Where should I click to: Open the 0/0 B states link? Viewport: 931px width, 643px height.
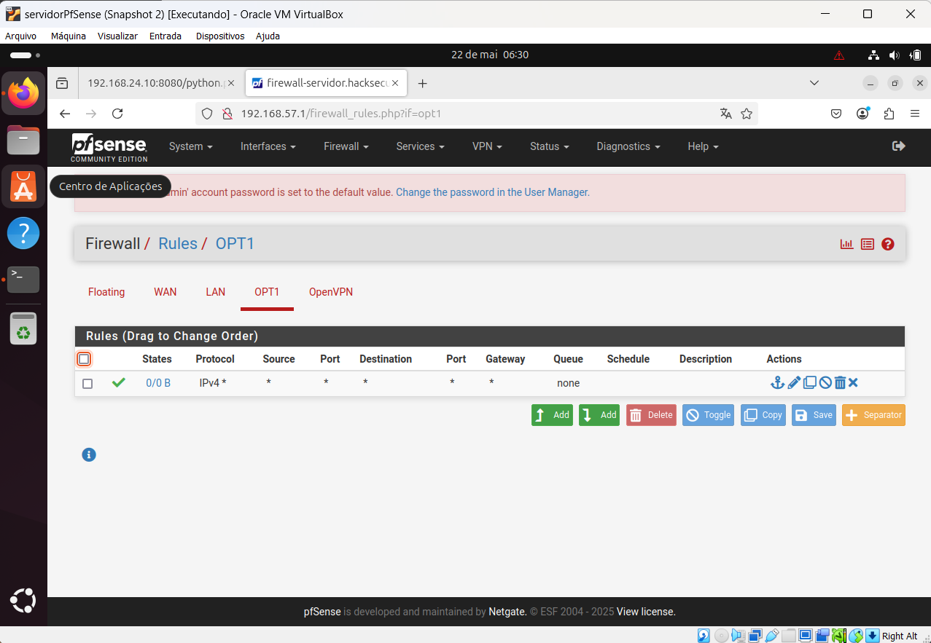(158, 383)
